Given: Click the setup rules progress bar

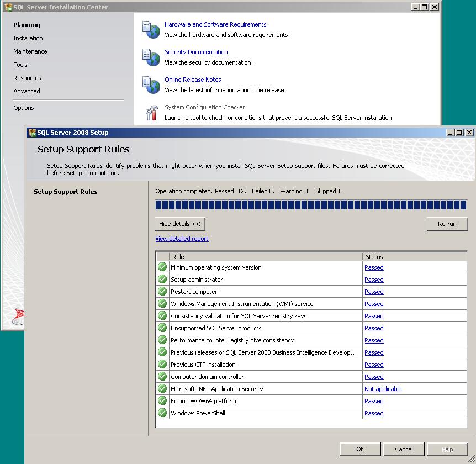Looking at the screenshot, I should click(311, 205).
